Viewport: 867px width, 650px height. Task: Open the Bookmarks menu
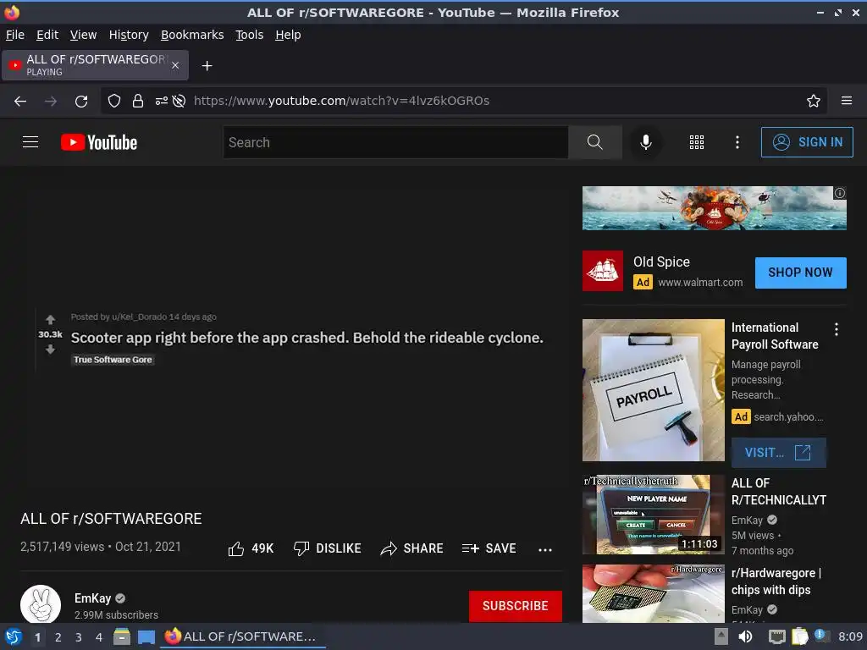click(192, 35)
